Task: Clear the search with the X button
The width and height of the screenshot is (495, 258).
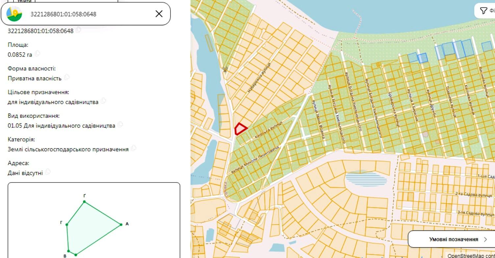Action: click(x=159, y=14)
